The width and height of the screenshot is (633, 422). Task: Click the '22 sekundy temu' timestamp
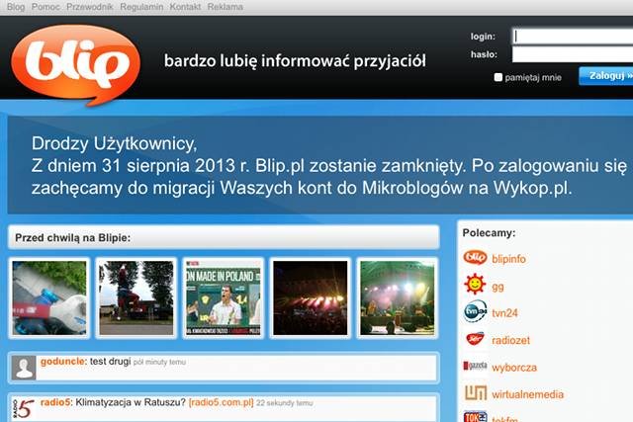point(285,403)
